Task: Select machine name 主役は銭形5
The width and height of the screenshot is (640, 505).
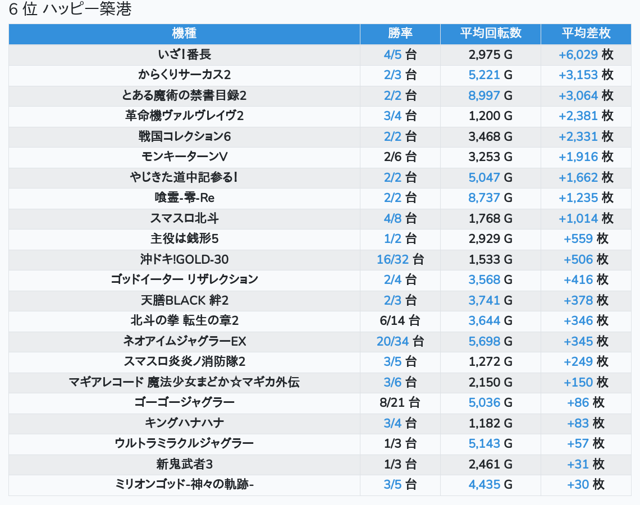Action: (184, 238)
